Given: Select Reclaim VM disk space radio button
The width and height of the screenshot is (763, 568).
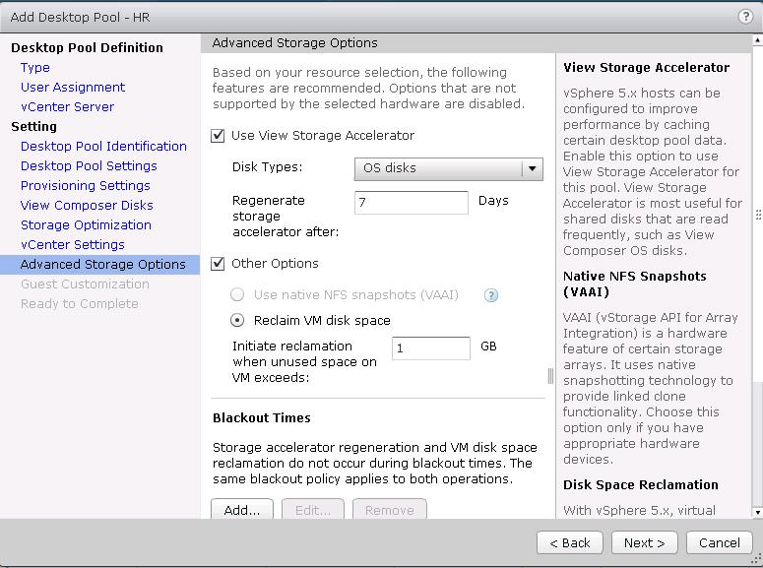Looking at the screenshot, I should 237,320.
